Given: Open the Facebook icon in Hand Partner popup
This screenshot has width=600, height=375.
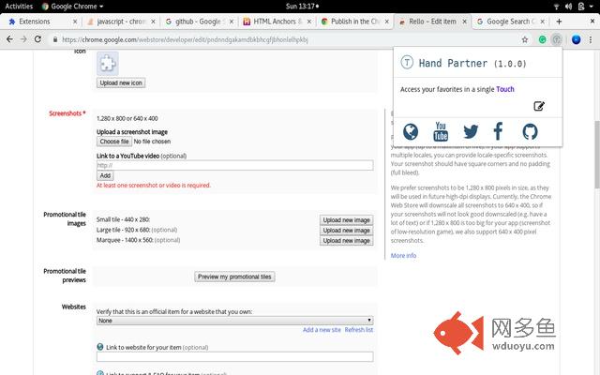Looking at the screenshot, I should 498,131.
